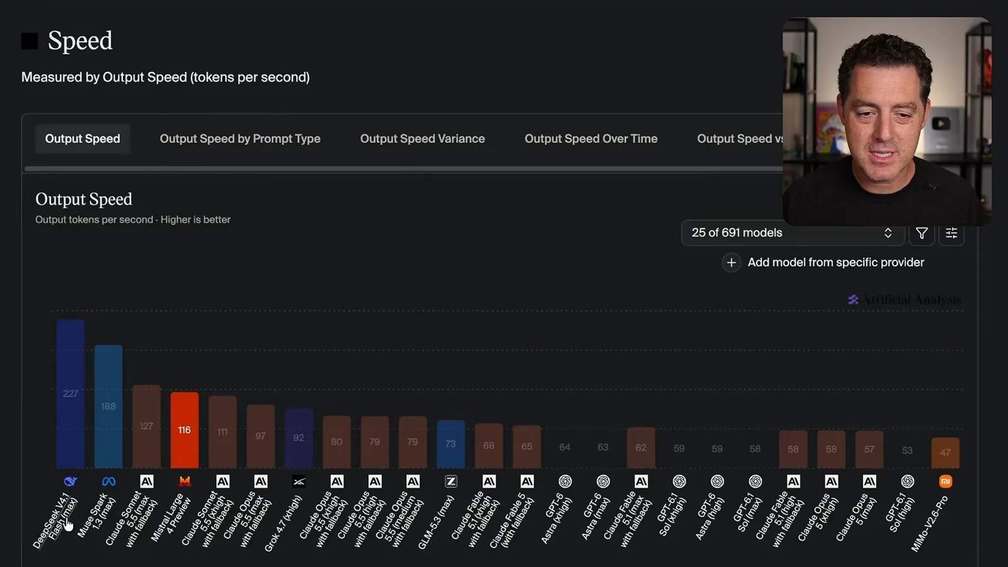
Task: Click the presenter webcam video overlay
Action: 887,121
